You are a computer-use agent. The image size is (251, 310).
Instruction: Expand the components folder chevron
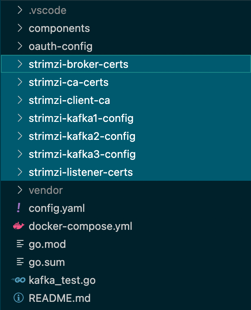click(19, 28)
